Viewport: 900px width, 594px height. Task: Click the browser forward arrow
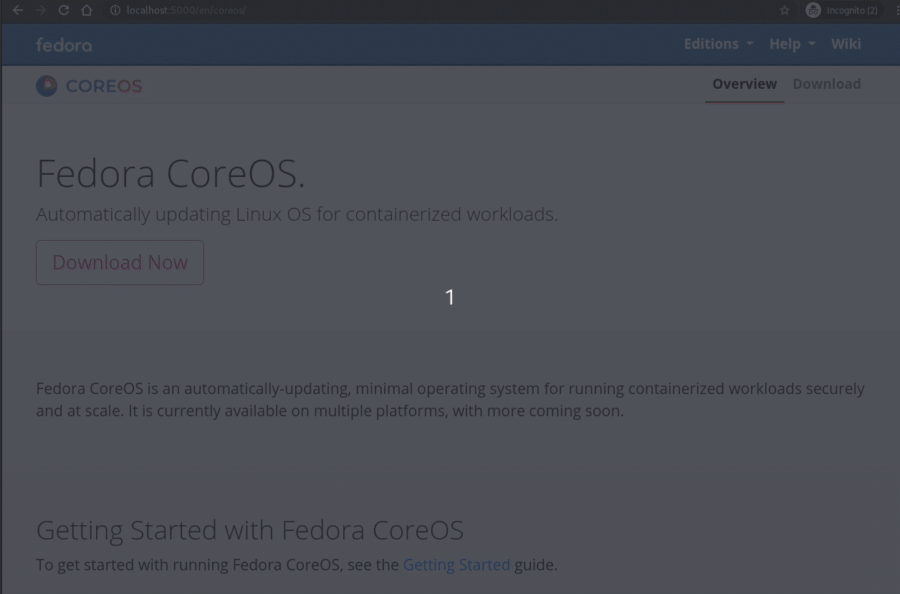coord(41,11)
